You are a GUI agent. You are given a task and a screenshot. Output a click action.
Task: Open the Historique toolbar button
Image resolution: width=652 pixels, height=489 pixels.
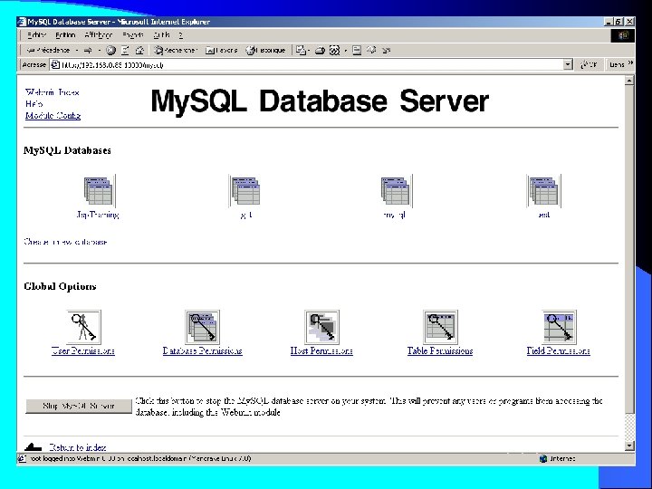265,51
